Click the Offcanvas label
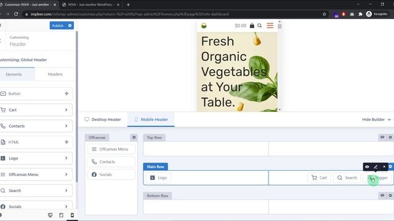Image resolution: width=394 pixels, height=221 pixels. (97, 138)
